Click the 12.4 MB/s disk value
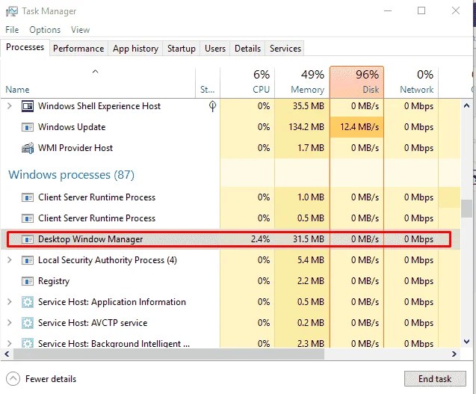Image resolution: width=476 pixels, height=394 pixels. point(359,127)
